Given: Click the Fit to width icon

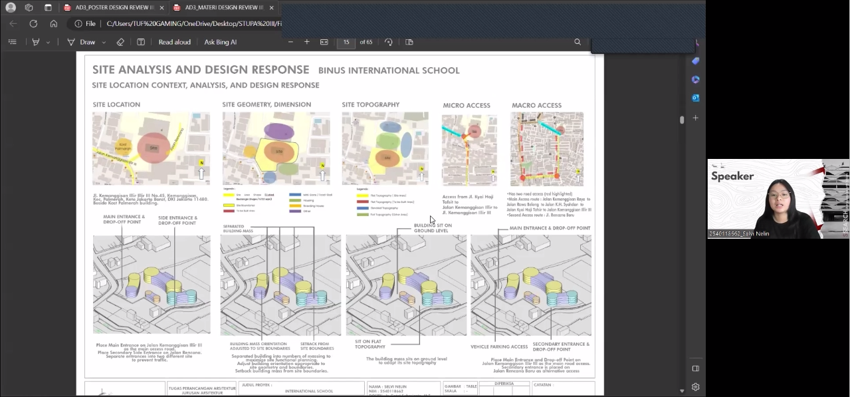Looking at the screenshot, I should tap(324, 42).
